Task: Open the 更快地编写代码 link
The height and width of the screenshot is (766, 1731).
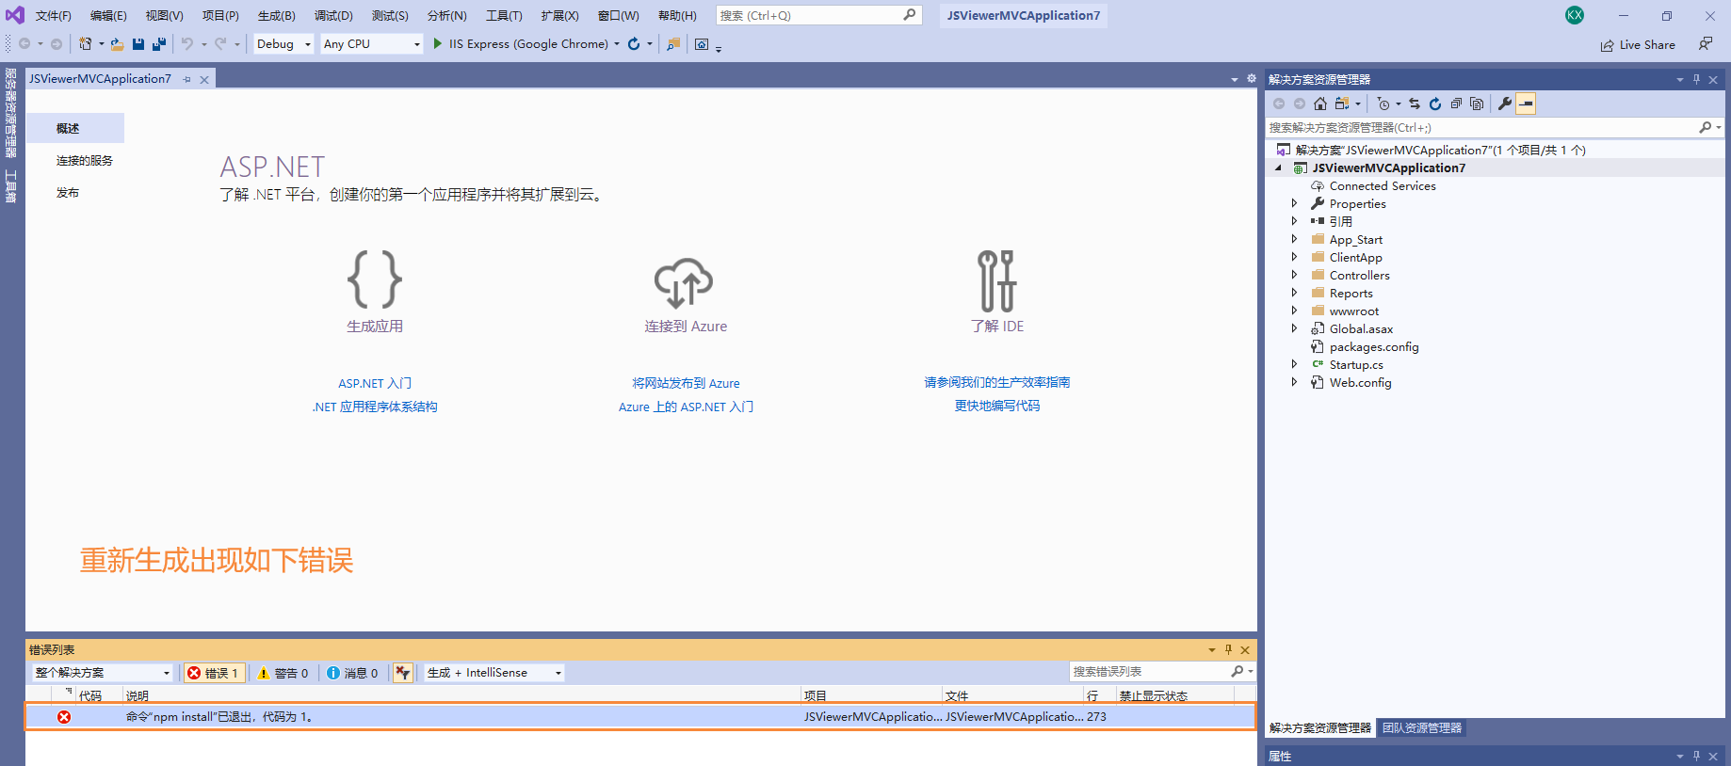Action: [x=996, y=406]
